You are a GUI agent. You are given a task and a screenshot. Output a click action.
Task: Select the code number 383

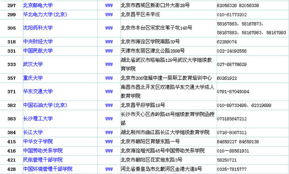[12, 119]
